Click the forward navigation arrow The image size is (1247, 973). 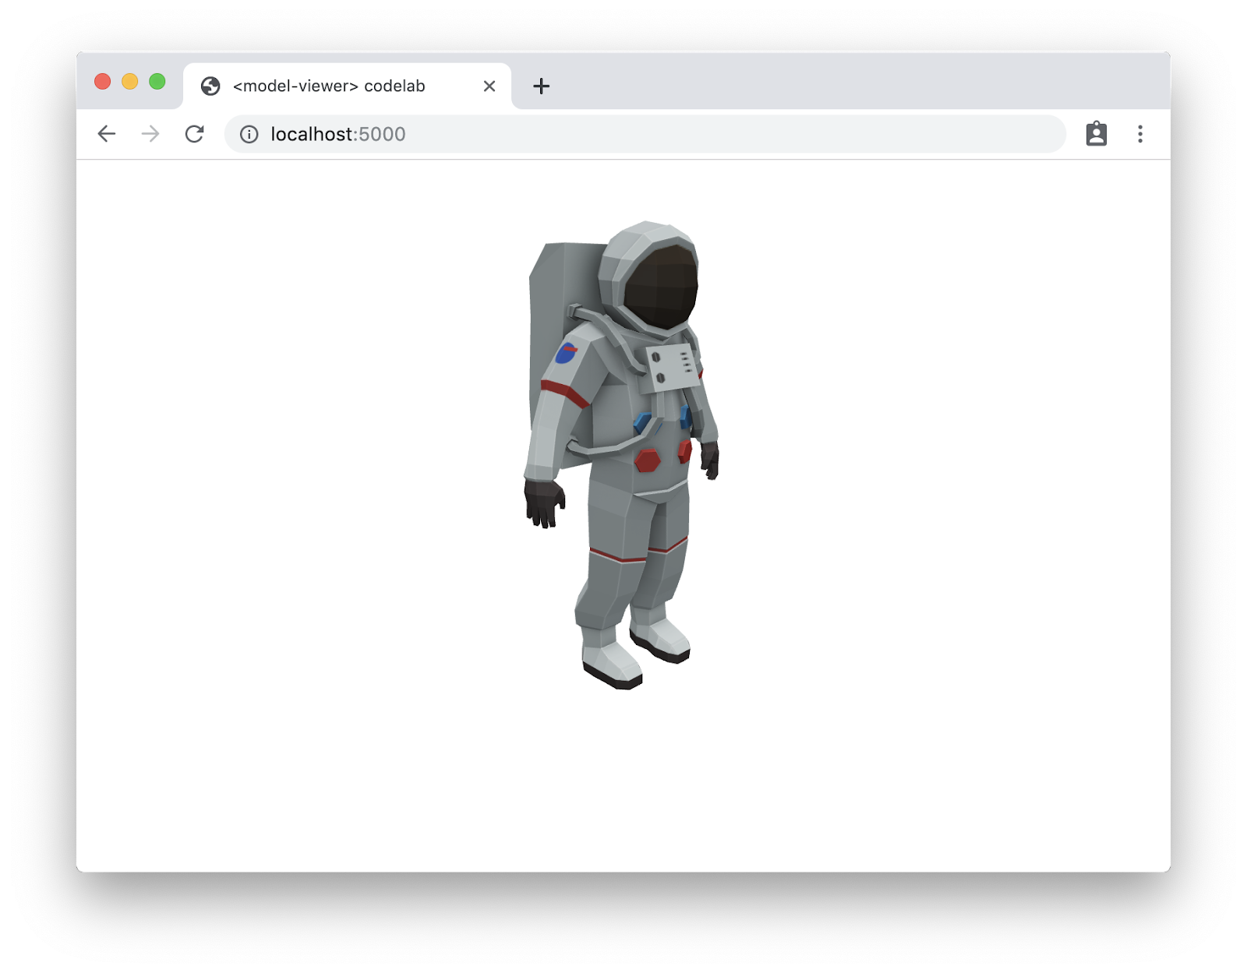[150, 134]
